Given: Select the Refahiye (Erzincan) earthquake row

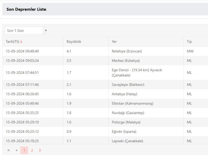Looking at the screenshot, I should (x=127, y=51).
